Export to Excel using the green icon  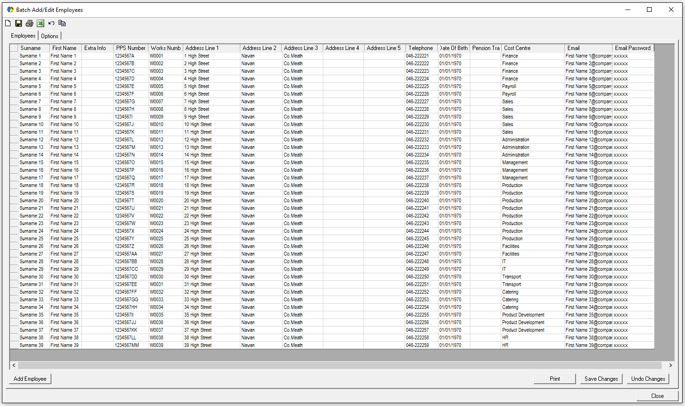tap(40, 23)
